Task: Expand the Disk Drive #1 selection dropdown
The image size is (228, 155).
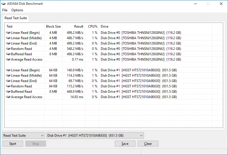Action: pyautogui.click(x=95, y=135)
